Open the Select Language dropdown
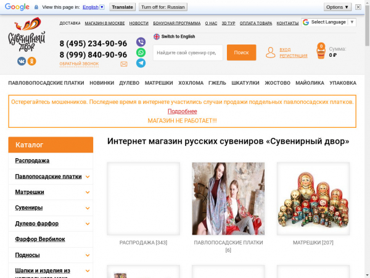 pyautogui.click(x=329, y=22)
